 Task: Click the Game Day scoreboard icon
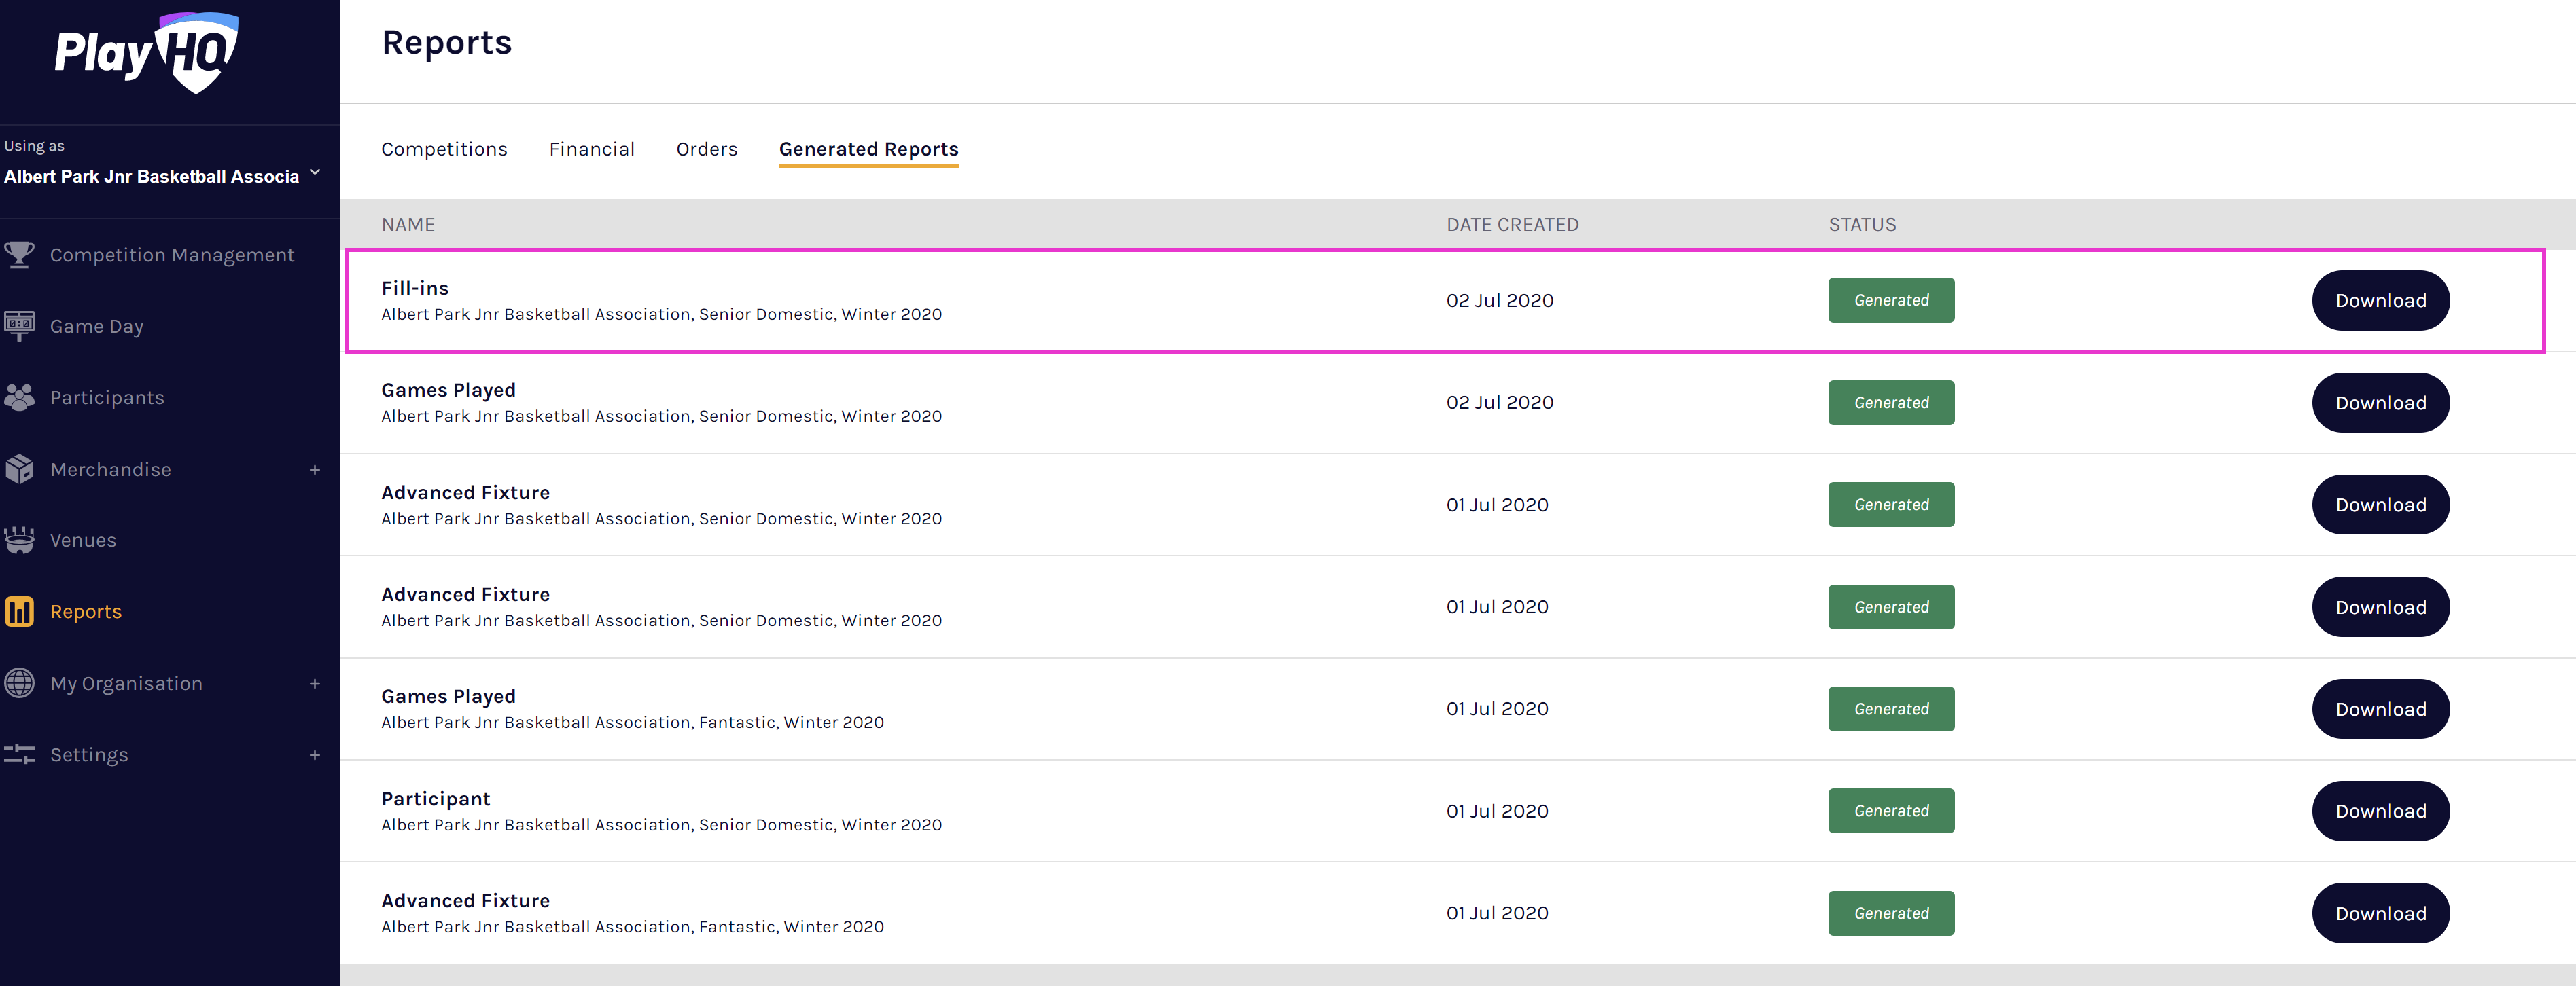coord(19,326)
